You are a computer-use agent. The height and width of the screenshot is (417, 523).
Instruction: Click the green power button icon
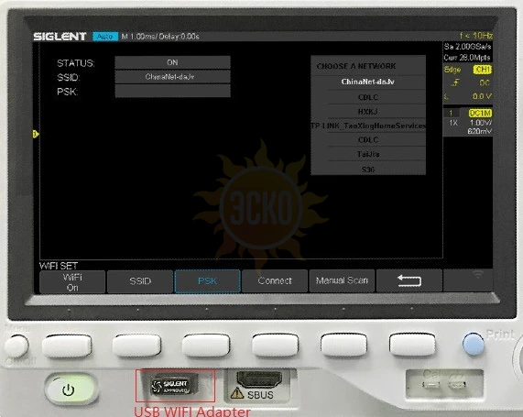69,390
